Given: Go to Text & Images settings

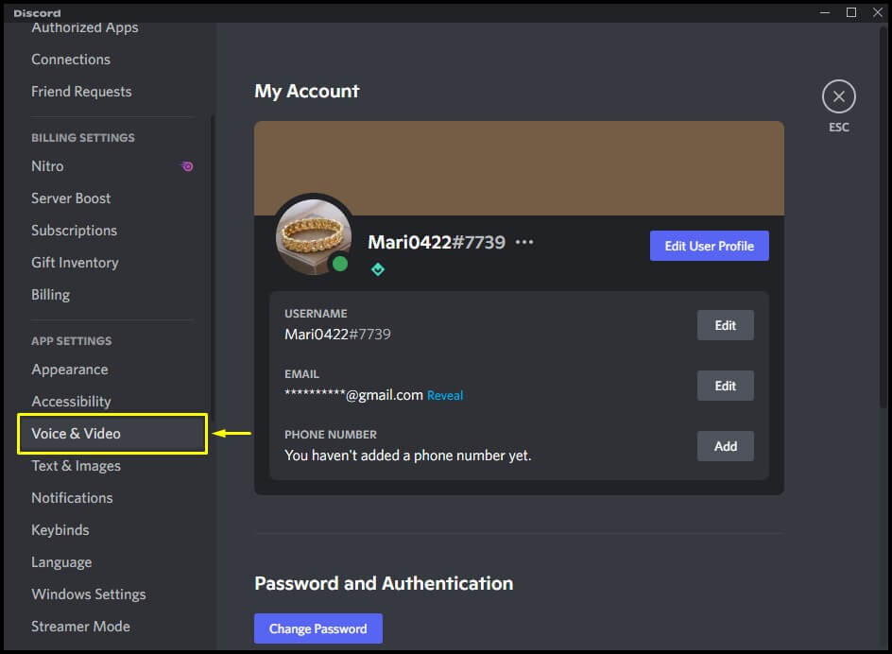Looking at the screenshot, I should (x=76, y=466).
